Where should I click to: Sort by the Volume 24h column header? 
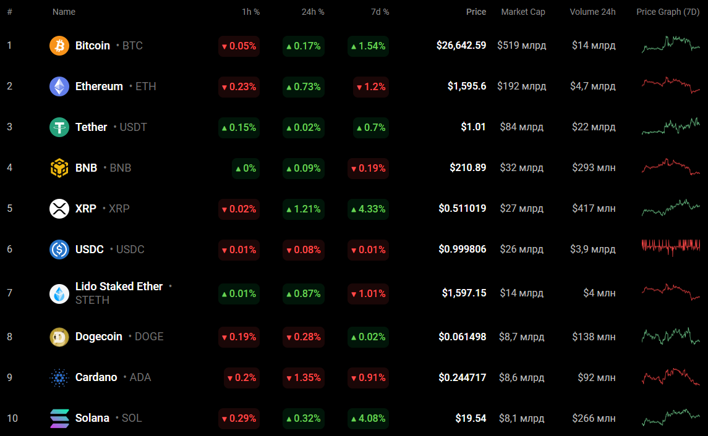[592, 12]
